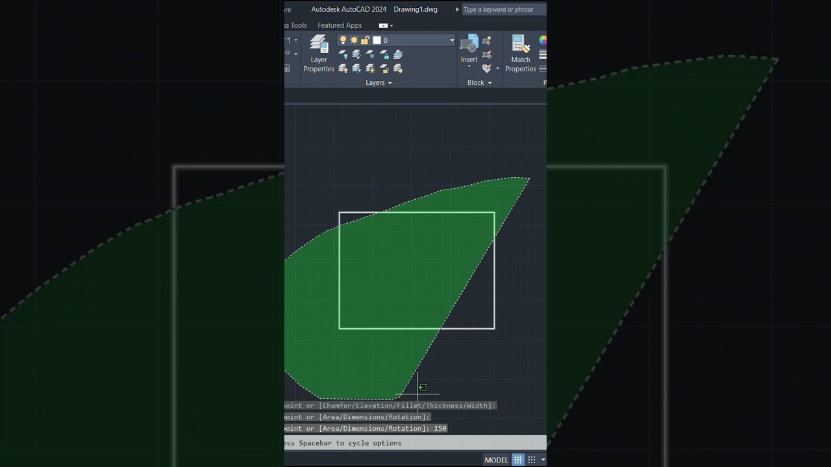Screen dimensions: 831x467
Task: Click 'Chamfer/Elevation/Fillet/Thickness/Width' history line
Action: (x=390, y=405)
